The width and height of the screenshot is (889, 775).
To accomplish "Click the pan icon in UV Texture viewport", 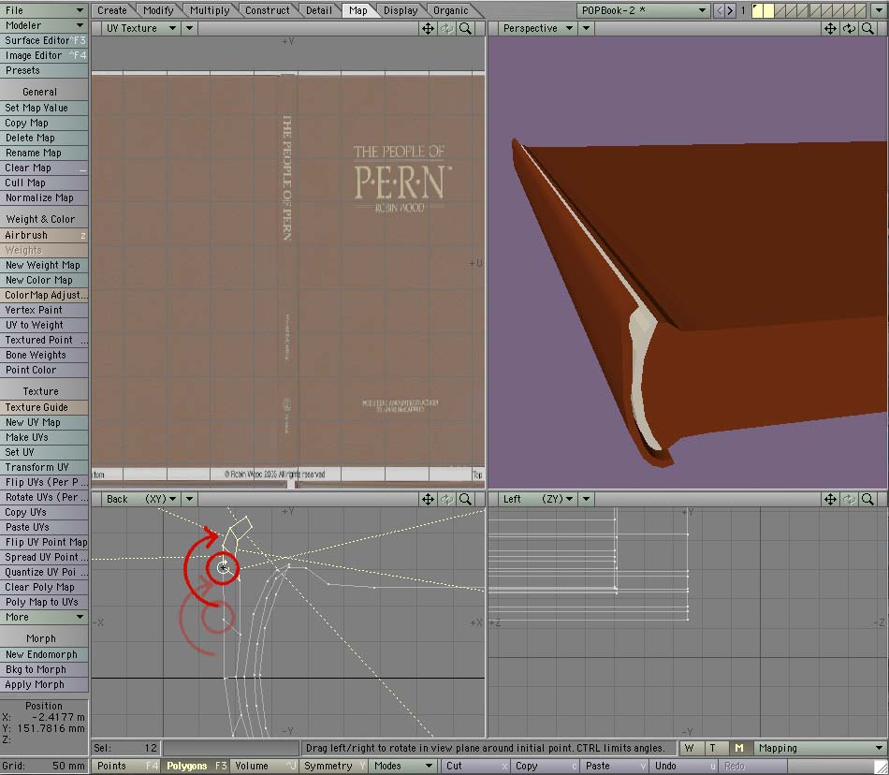I will [x=428, y=28].
